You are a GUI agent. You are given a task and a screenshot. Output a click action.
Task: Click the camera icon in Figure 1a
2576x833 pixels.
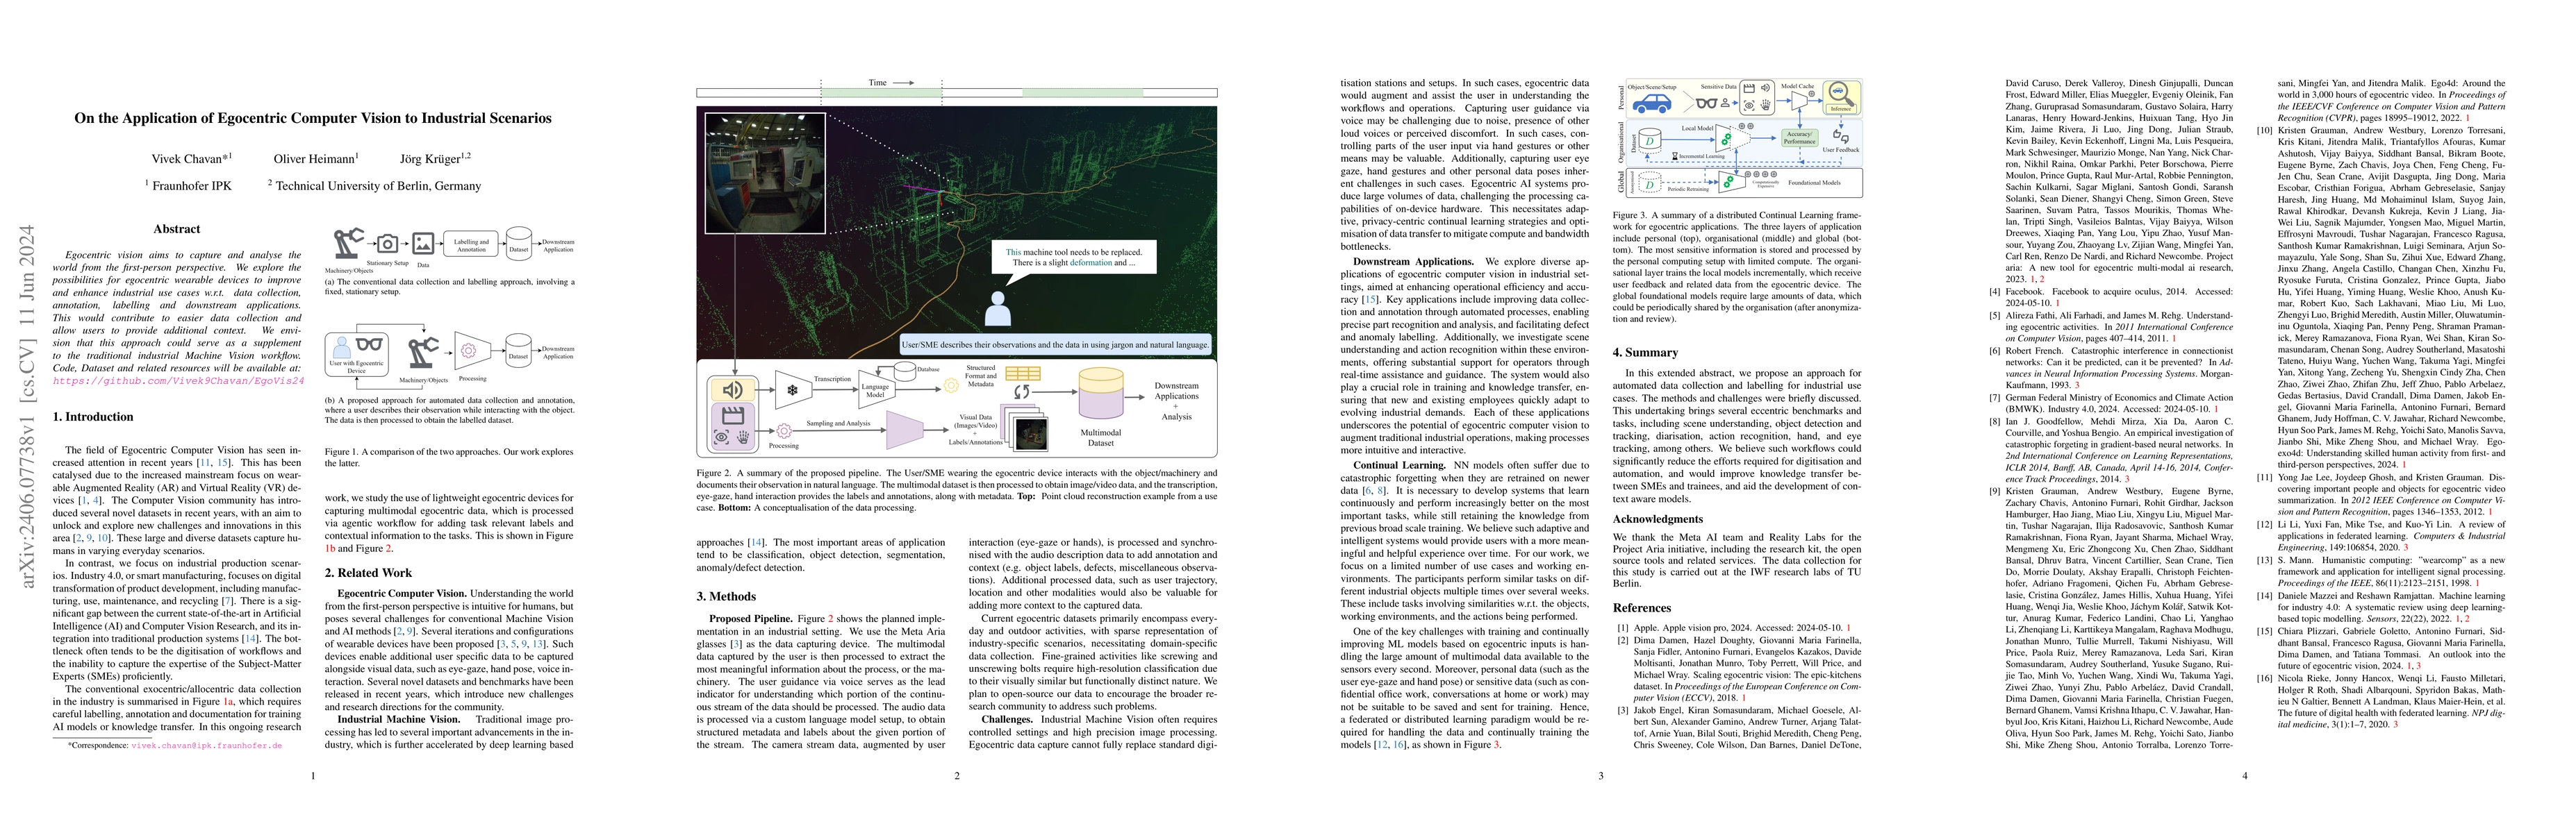387,243
